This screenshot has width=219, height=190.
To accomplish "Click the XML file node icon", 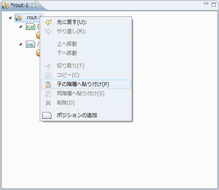I will pyautogui.click(x=31, y=44).
